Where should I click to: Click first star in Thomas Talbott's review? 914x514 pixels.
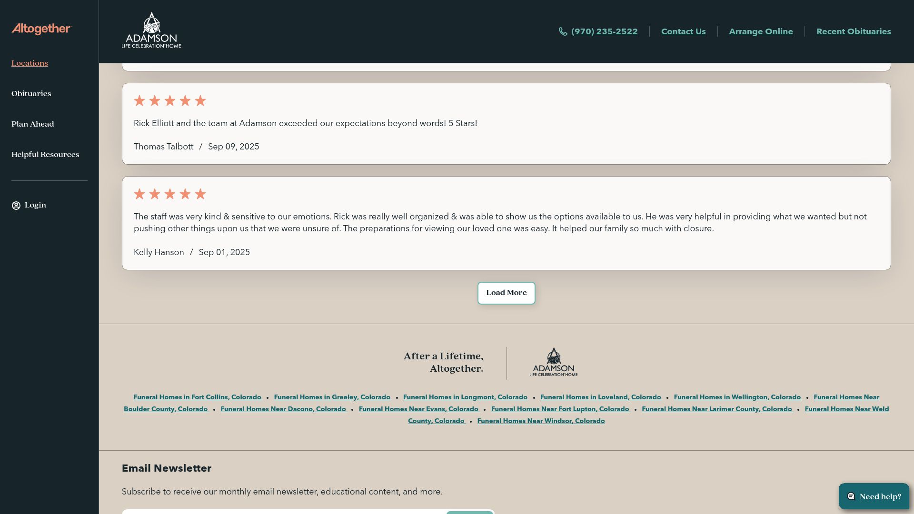click(139, 101)
